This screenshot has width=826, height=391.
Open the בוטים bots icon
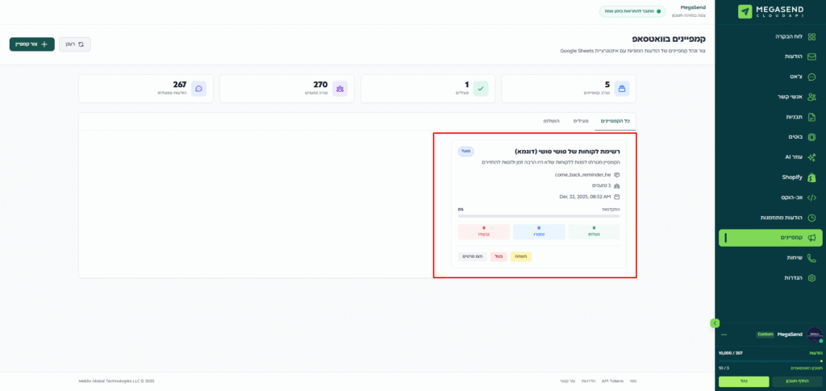pos(812,137)
